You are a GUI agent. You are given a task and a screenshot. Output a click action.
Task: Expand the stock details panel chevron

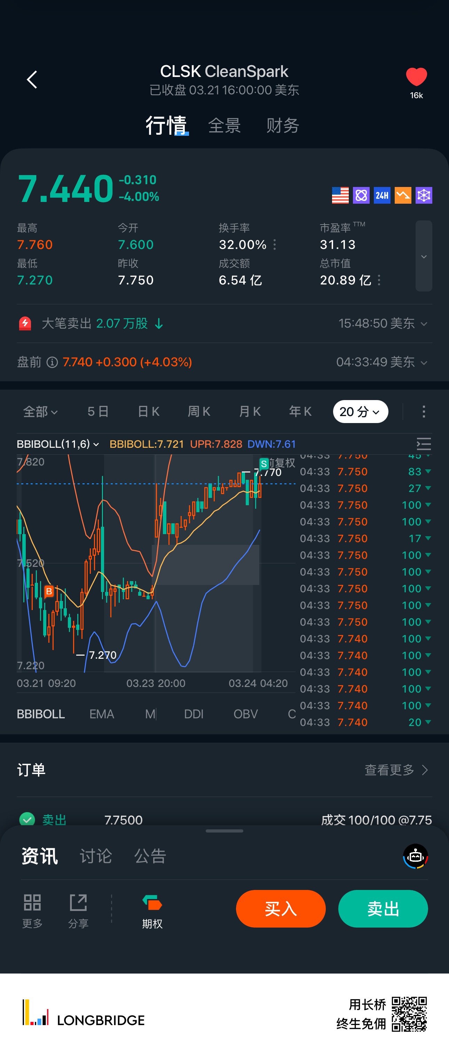[x=424, y=256]
